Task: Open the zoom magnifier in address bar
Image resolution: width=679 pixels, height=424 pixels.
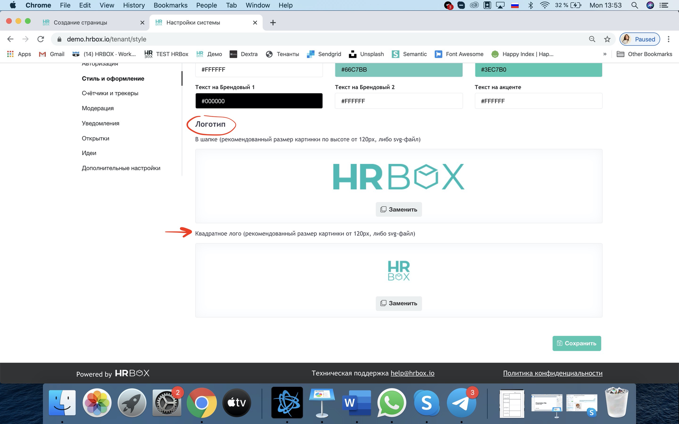Action: pyautogui.click(x=592, y=39)
